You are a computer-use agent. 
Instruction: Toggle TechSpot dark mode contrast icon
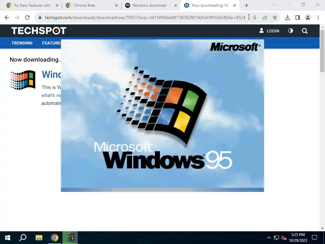coord(291,31)
